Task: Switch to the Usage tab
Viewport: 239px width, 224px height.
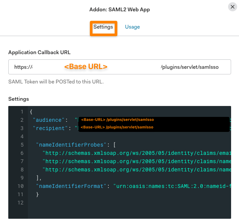Action: 132,27
